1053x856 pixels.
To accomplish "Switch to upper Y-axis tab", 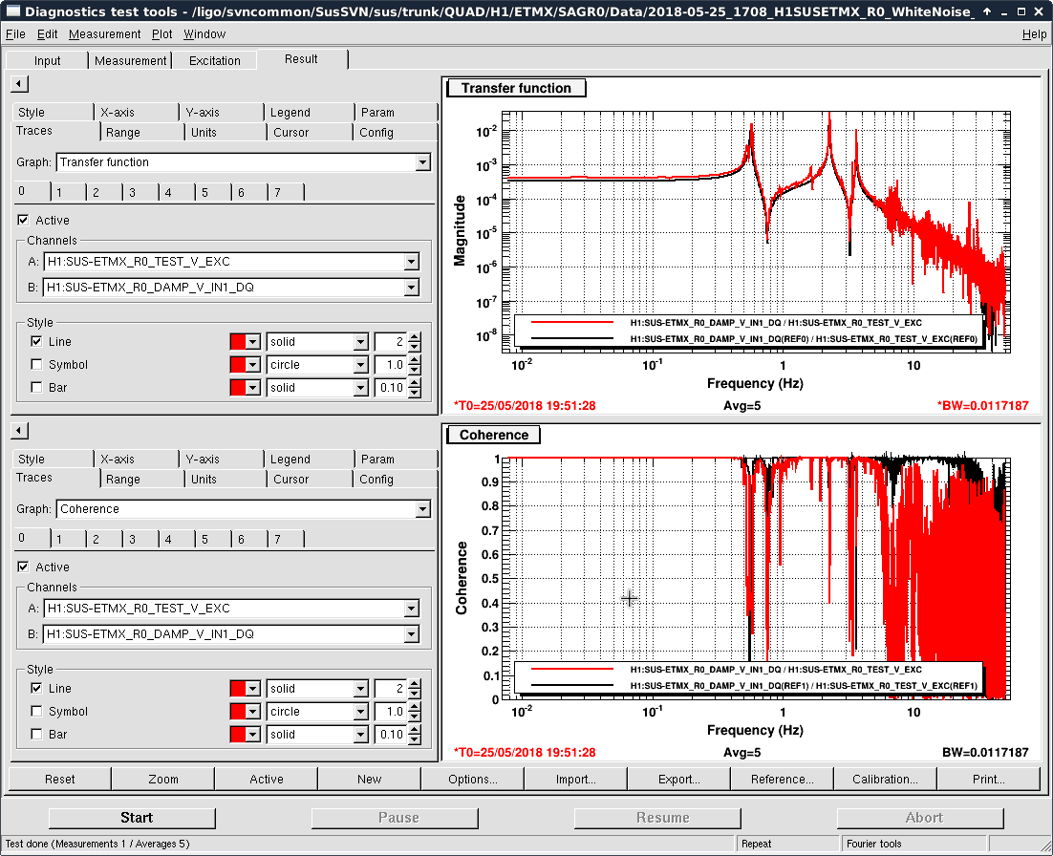I will 203,112.
